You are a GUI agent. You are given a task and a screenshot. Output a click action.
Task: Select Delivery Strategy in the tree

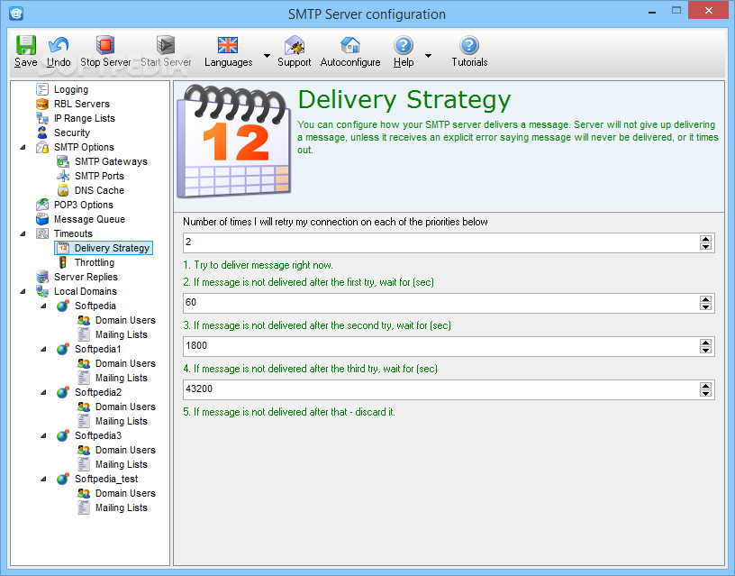click(x=112, y=248)
